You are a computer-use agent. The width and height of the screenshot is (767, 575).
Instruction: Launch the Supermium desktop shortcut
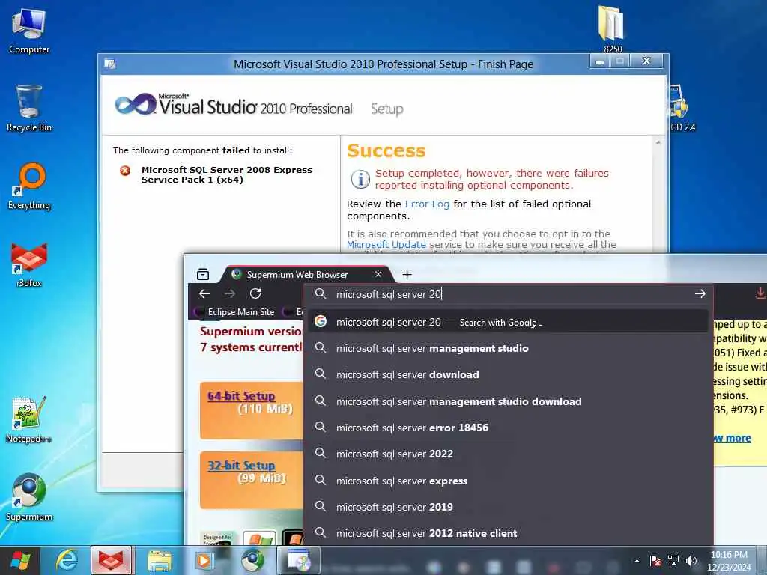[x=29, y=497]
